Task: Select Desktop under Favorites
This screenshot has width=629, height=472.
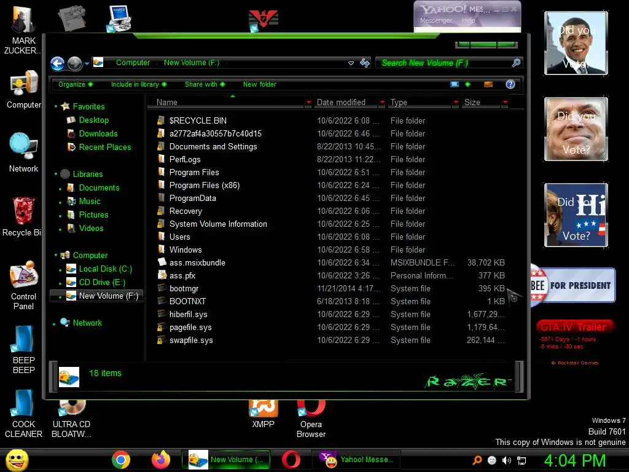Action: (93, 120)
